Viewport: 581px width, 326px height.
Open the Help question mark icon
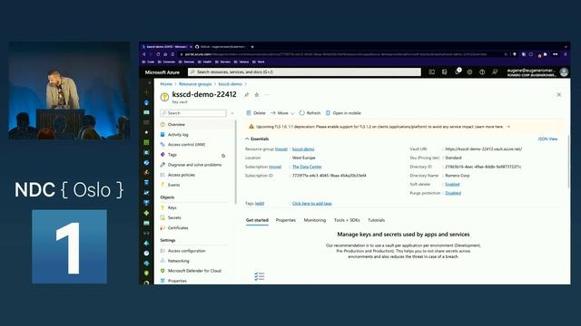(482, 72)
